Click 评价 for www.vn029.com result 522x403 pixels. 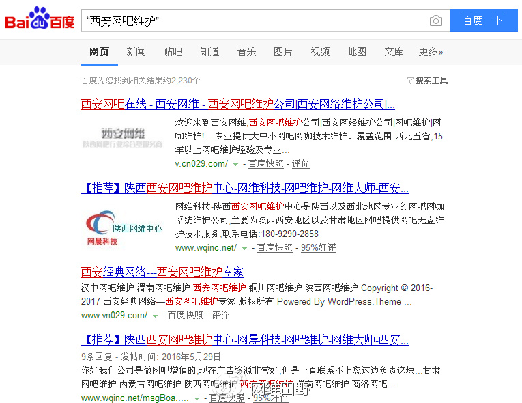pyautogui.click(x=220, y=316)
